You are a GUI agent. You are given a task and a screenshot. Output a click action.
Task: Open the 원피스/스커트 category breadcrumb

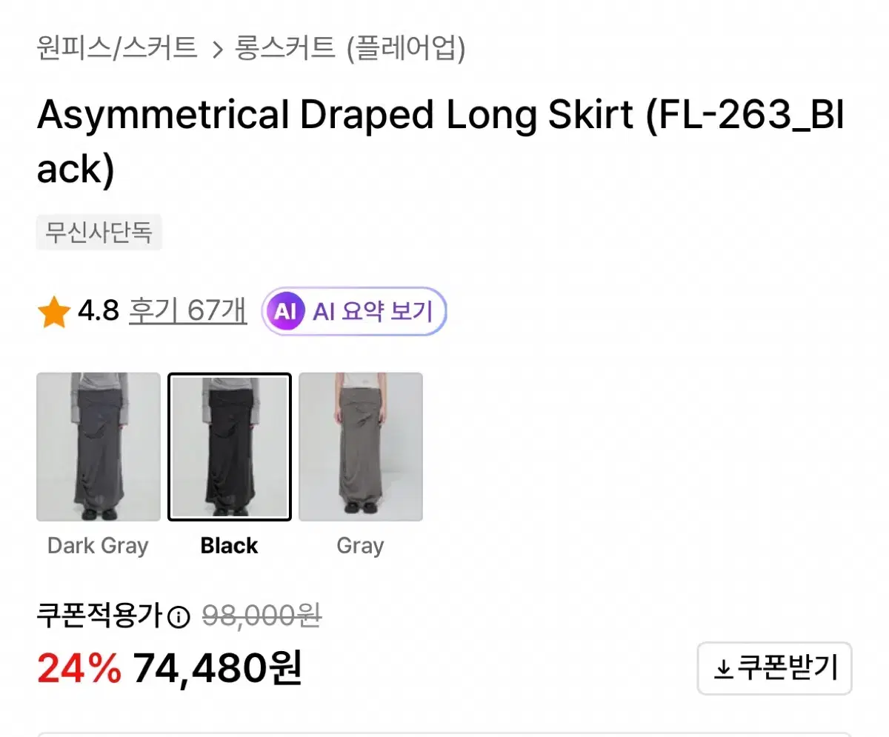tap(117, 49)
